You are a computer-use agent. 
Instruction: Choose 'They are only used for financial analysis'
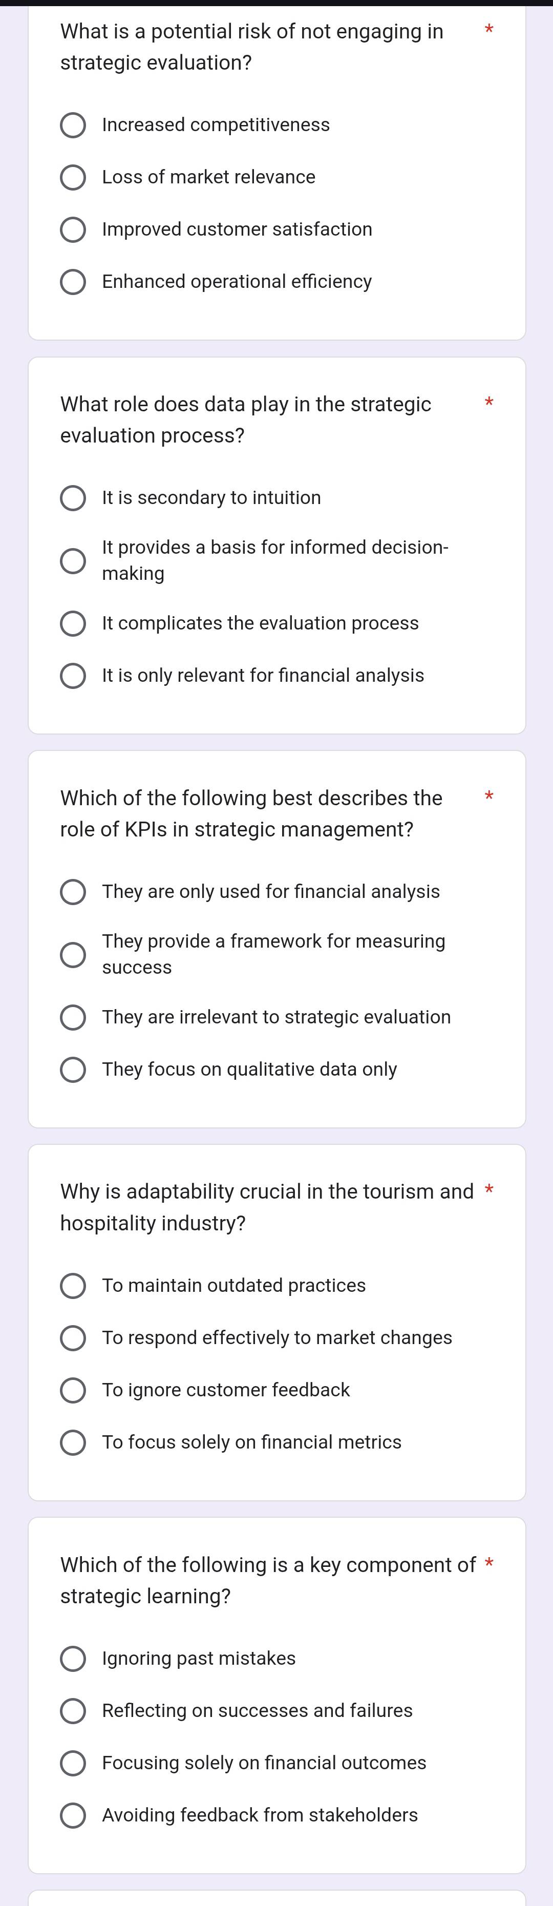[x=72, y=892]
